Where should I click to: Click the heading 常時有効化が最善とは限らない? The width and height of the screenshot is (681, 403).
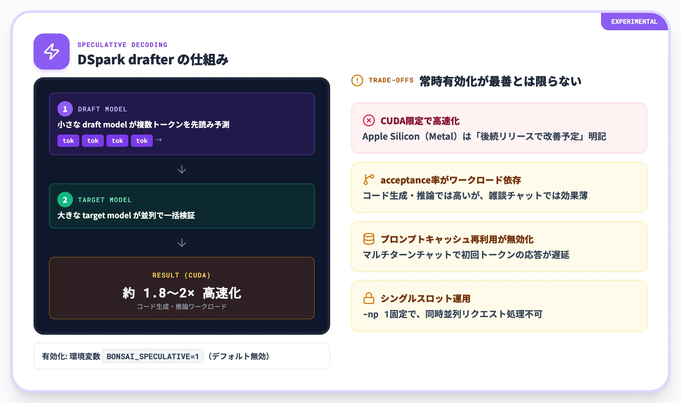click(x=500, y=81)
